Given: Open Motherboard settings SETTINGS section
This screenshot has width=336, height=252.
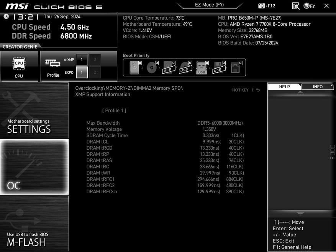Looking at the screenshot, I should click(x=34, y=110).
